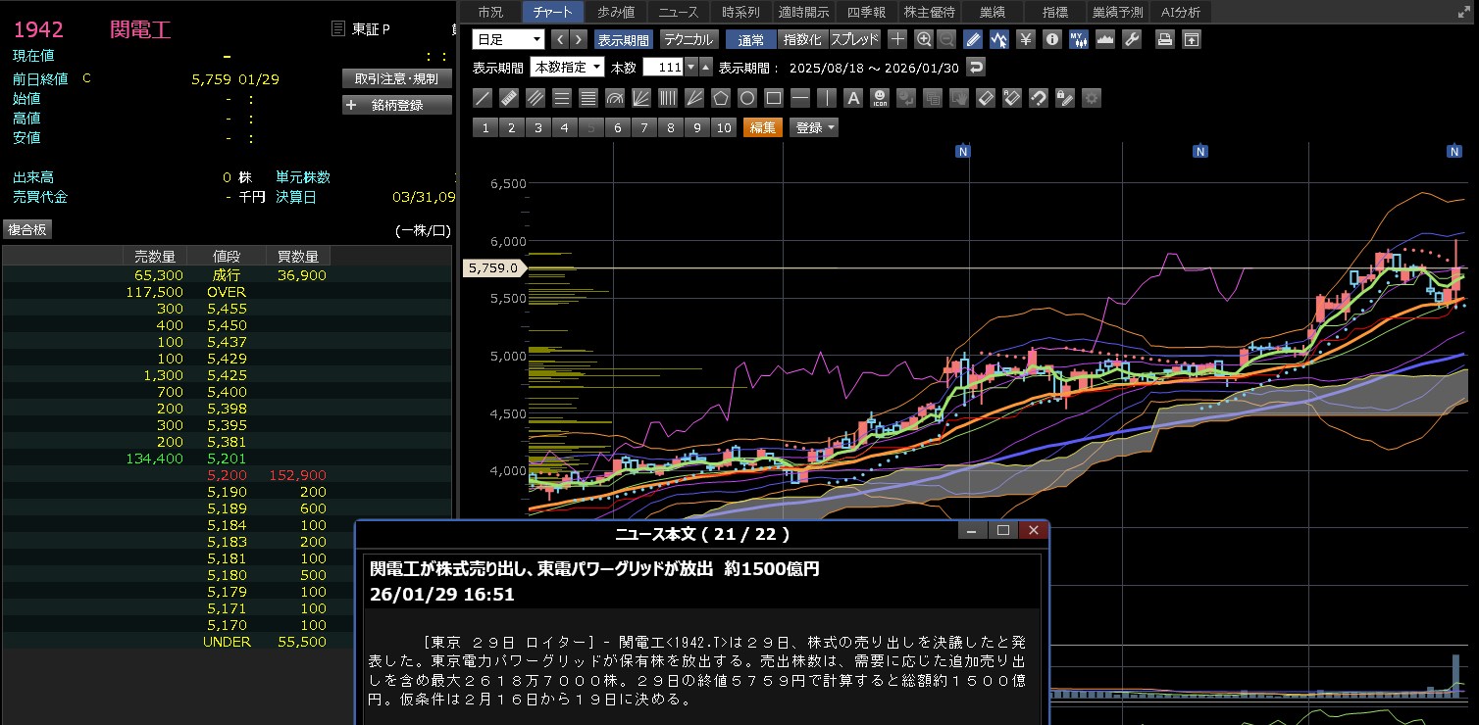
Task: Open the AI分析 tab
Action: [1181, 12]
